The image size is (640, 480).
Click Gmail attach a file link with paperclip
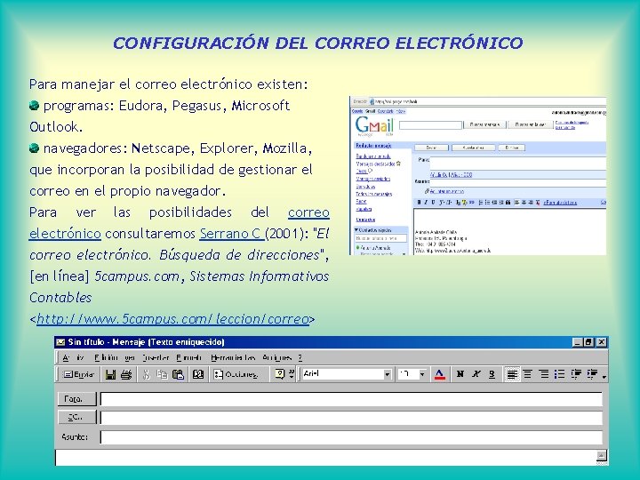444,191
